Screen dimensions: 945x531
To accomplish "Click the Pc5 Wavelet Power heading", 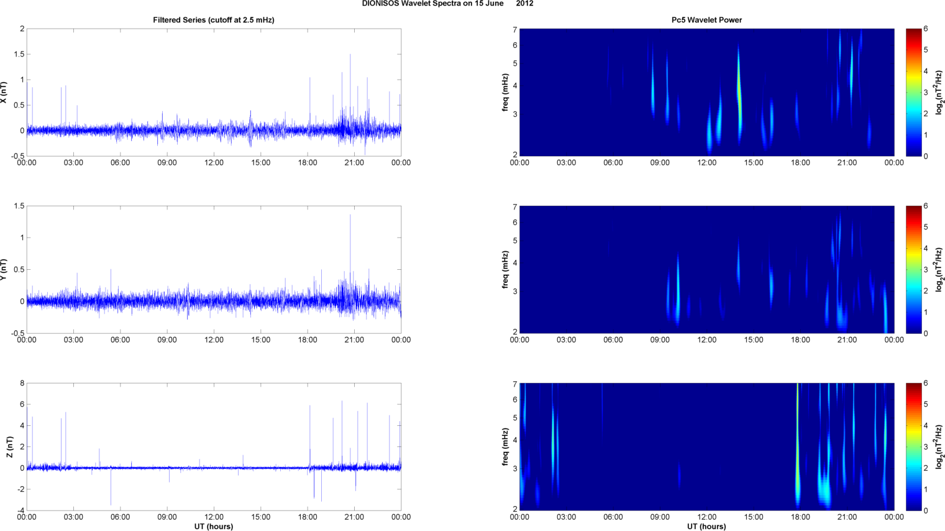I will click(706, 20).
